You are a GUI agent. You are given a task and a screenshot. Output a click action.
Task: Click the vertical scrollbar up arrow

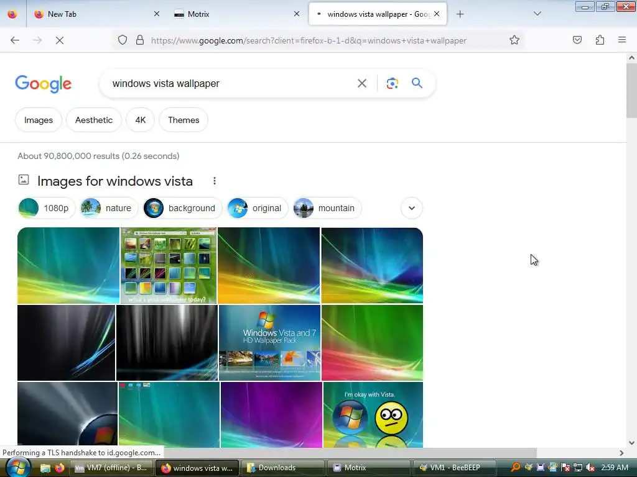coord(632,58)
